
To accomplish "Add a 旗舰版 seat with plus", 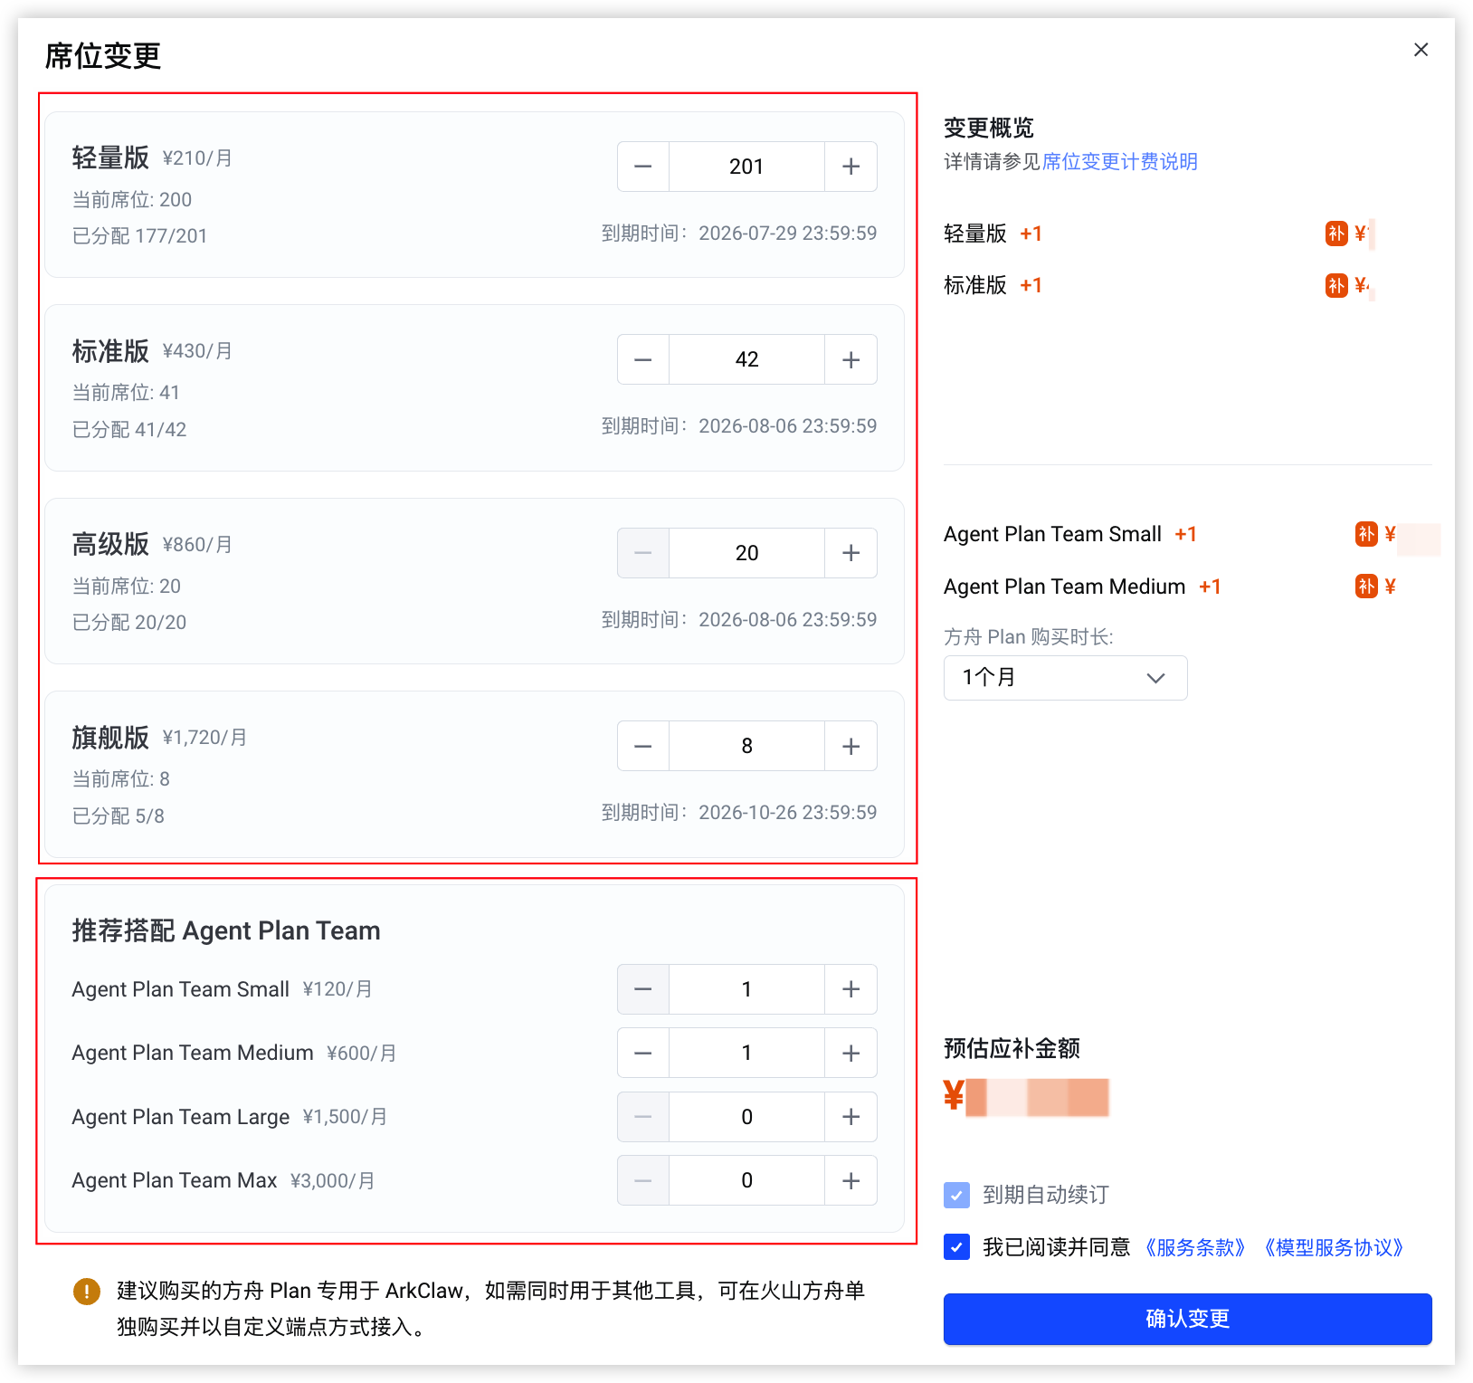I will [851, 746].
